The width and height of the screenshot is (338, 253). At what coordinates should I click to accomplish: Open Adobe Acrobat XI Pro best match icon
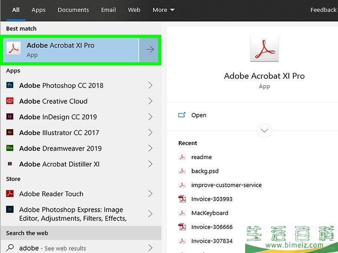(x=13, y=48)
